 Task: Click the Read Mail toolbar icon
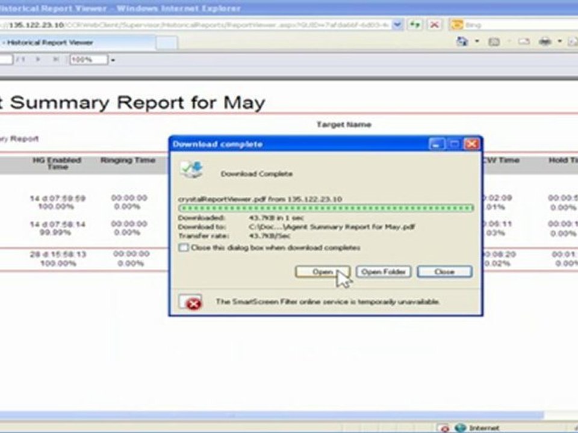pyautogui.click(x=524, y=41)
